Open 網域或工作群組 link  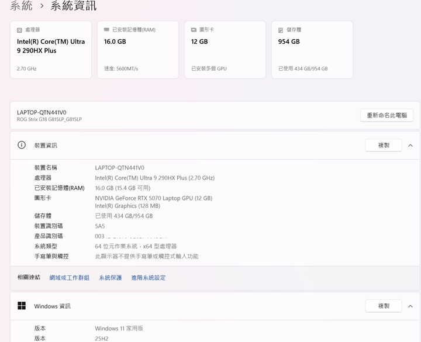point(69,278)
